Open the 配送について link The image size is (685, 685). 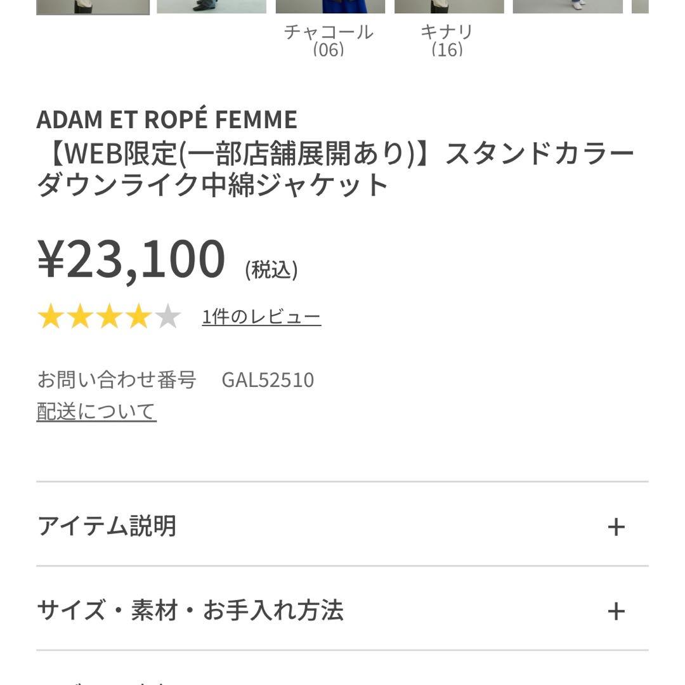pos(96,412)
